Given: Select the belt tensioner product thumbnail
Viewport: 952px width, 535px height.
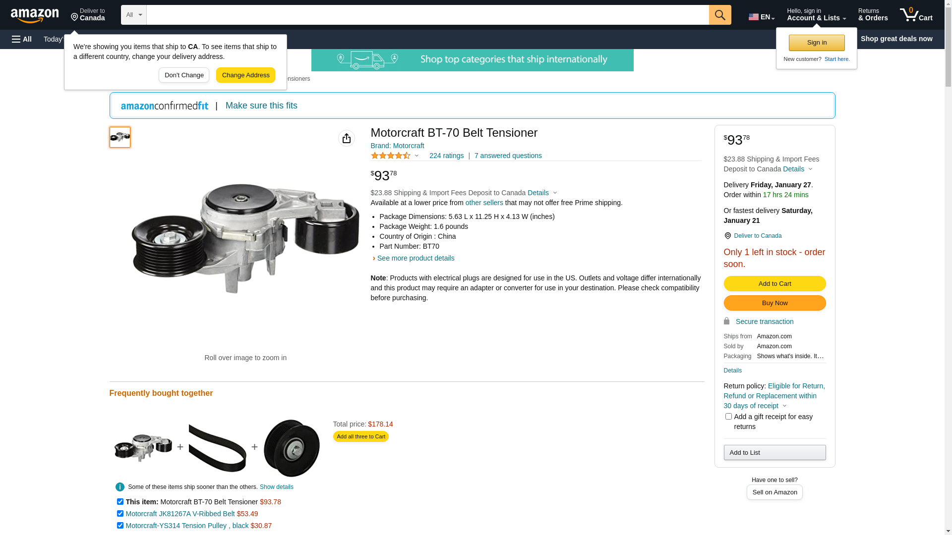Looking at the screenshot, I should click(120, 137).
